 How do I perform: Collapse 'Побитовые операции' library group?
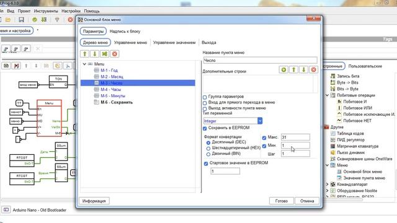tap(327, 95)
